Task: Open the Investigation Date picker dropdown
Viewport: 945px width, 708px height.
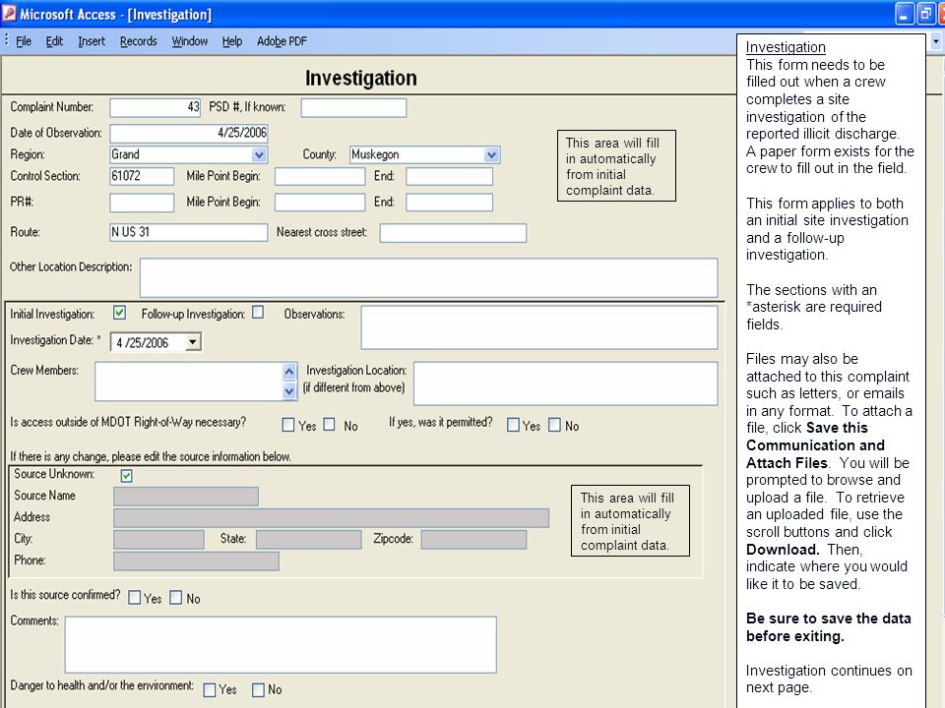Action: click(192, 342)
